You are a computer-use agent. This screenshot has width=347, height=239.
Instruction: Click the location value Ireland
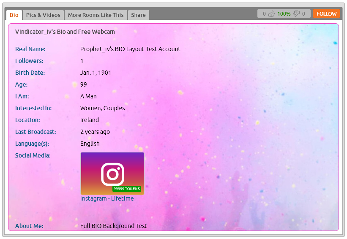point(90,120)
